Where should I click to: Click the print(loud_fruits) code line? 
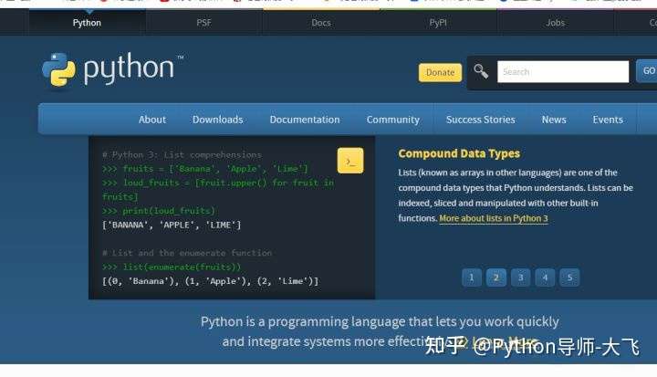(x=159, y=211)
